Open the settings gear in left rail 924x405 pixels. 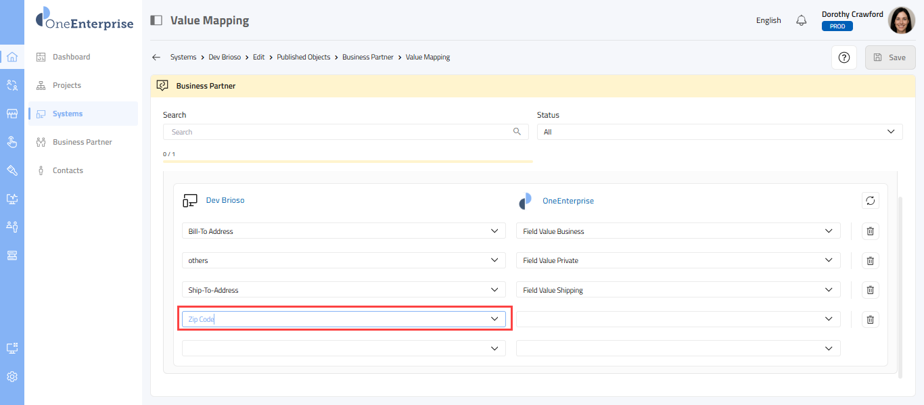pyautogui.click(x=12, y=377)
